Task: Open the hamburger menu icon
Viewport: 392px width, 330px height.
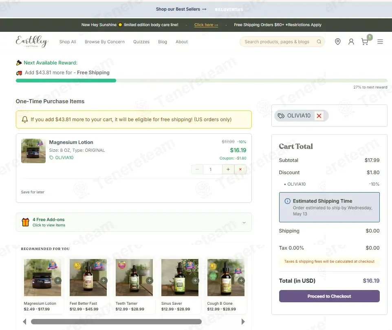Action: 380,42
